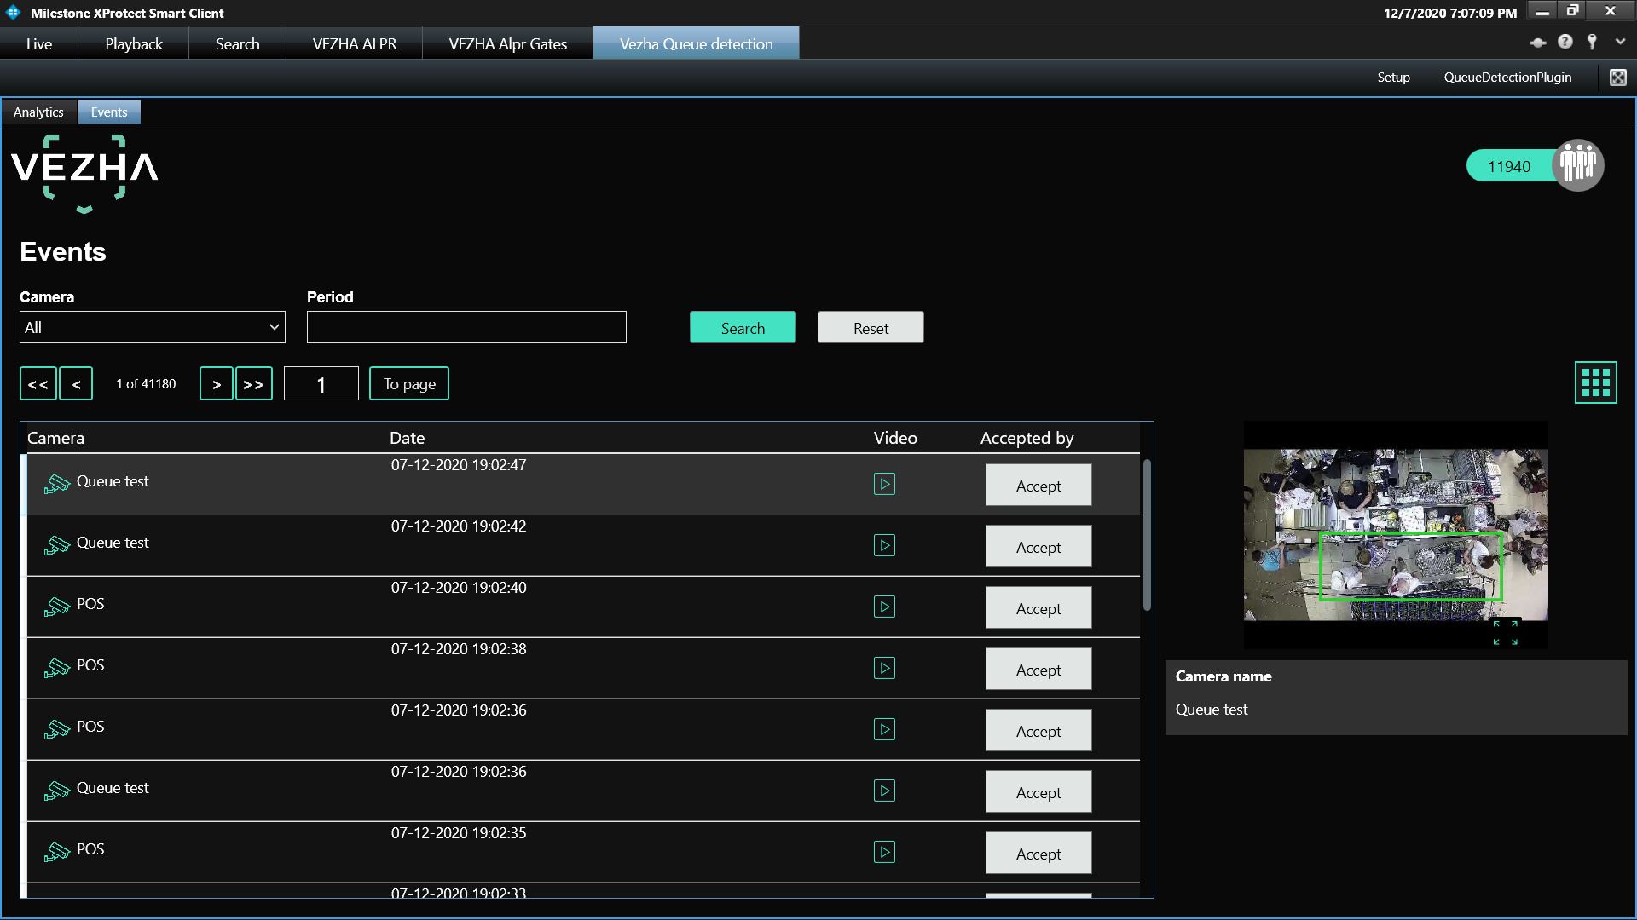Click the camera snapshot thumbnail
1637x920 pixels.
click(x=1396, y=535)
